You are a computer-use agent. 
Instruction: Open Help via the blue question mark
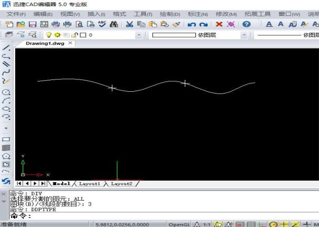click(247, 24)
